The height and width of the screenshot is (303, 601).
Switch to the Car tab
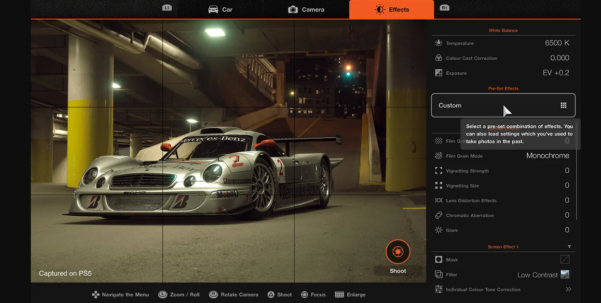220,10
